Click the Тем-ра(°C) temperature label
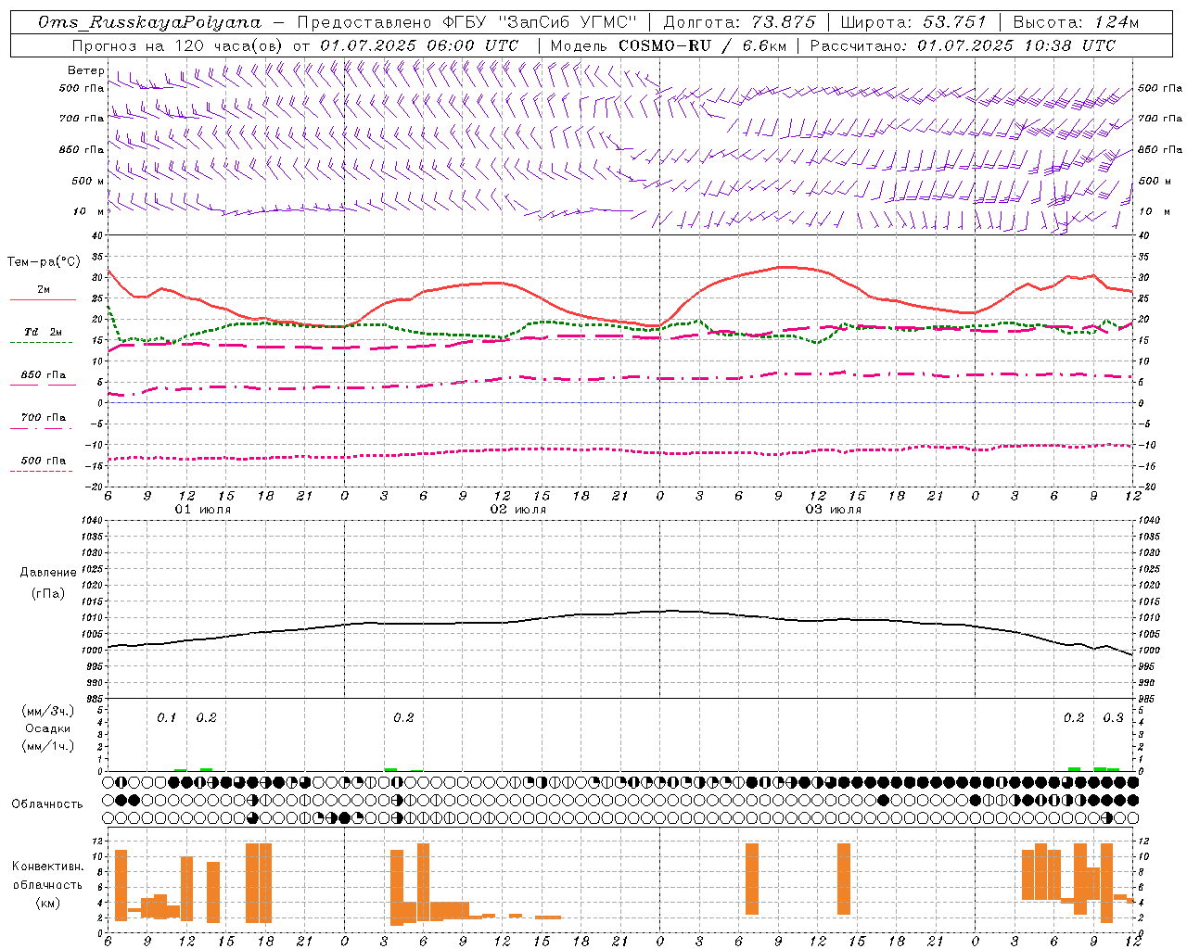 coord(44,262)
